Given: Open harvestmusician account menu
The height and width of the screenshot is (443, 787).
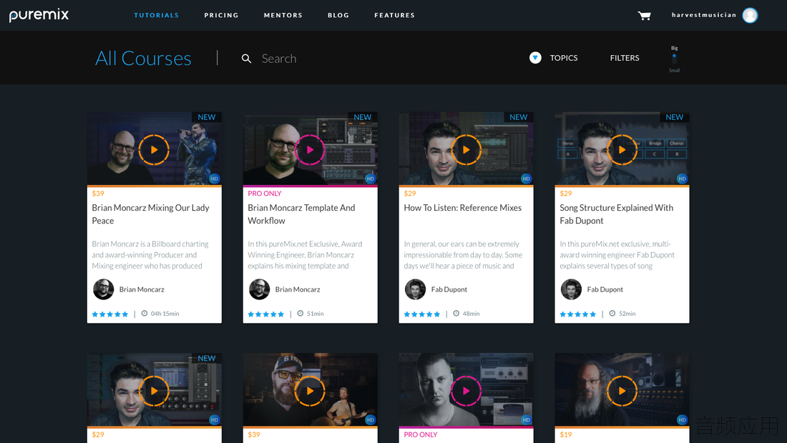Looking at the screenshot, I should pyautogui.click(x=704, y=15).
